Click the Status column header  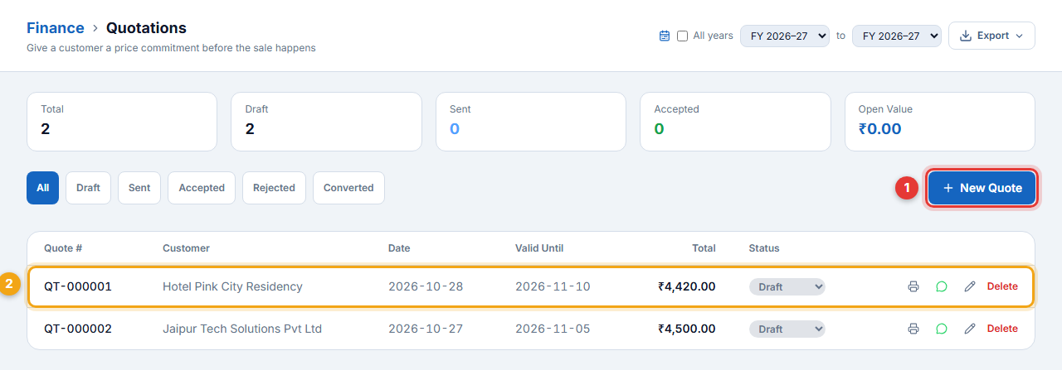click(x=764, y=248)
